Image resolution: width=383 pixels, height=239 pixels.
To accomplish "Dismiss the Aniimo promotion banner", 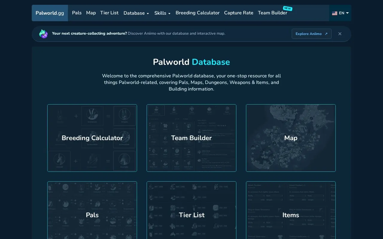I will [340, 34].
